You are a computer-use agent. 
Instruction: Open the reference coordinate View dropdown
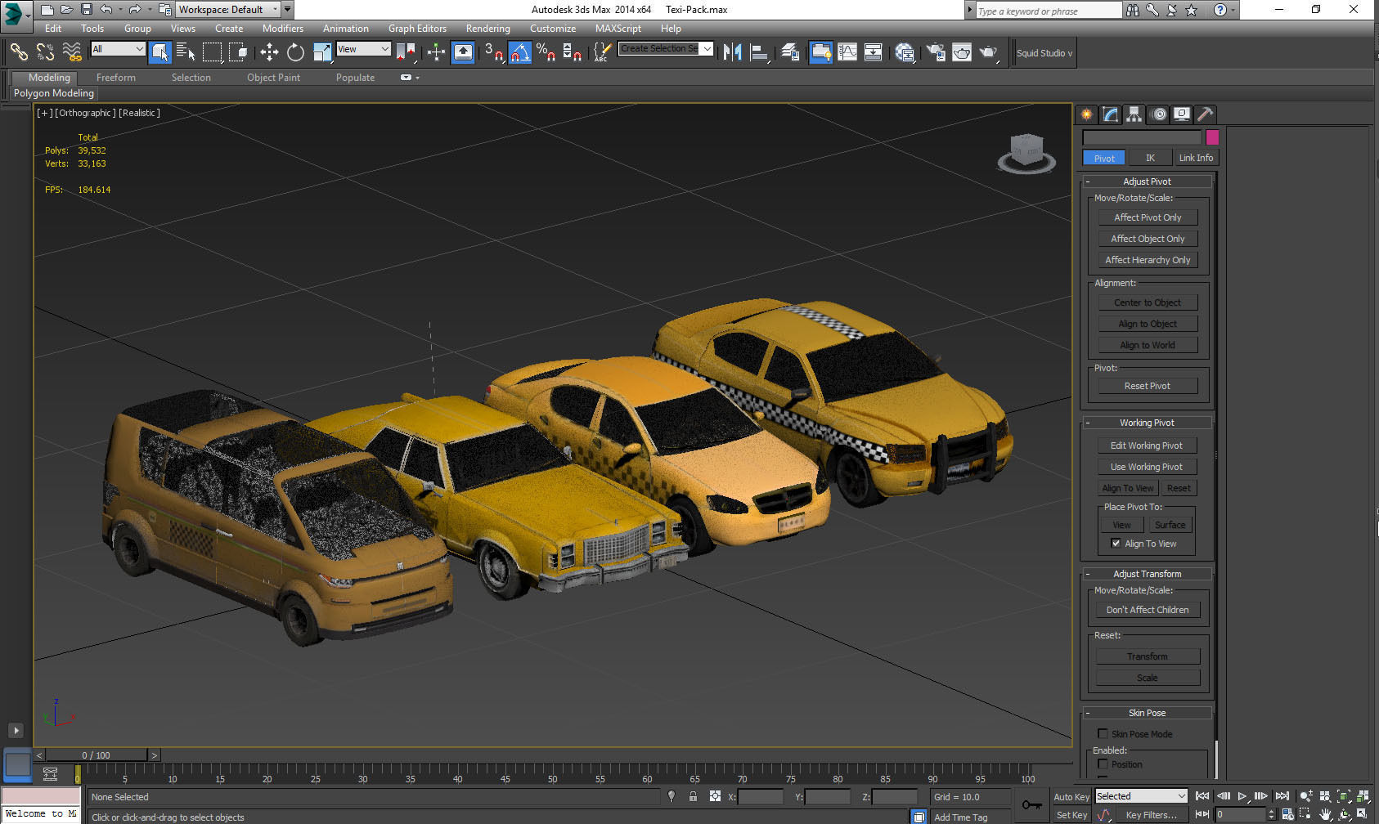pos(363,49)
